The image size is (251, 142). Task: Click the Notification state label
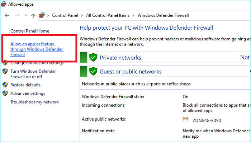tap(99, 131)
